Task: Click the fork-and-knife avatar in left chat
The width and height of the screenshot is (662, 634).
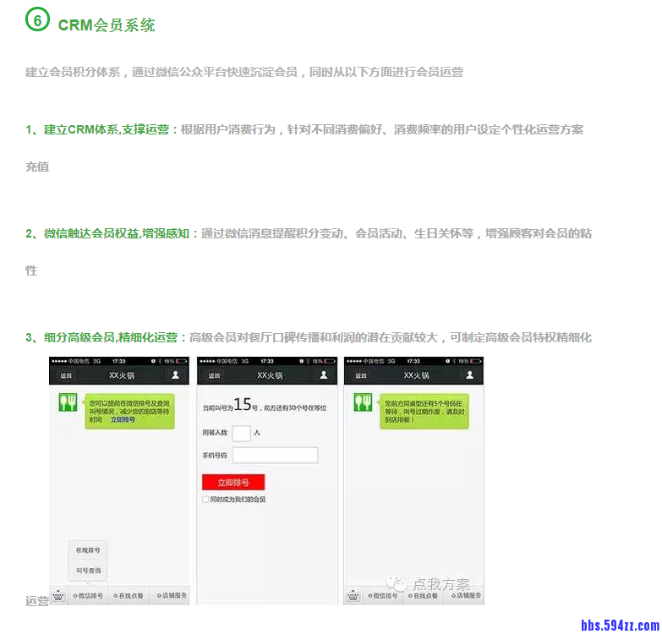Action: [67, 403]
